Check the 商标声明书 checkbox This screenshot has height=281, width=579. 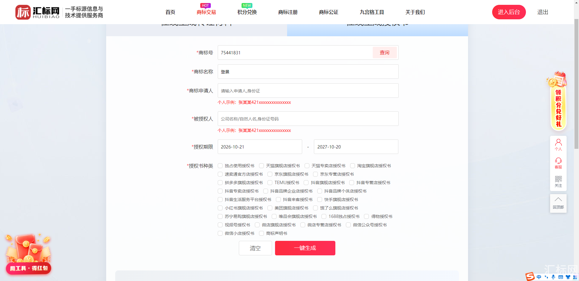(261, 233)
